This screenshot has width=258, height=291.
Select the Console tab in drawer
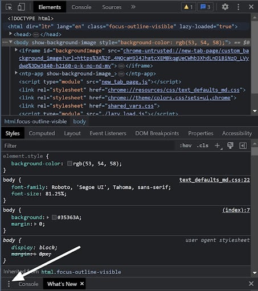28,284
